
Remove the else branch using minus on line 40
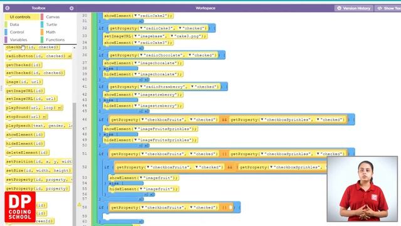tap(140, 80)
